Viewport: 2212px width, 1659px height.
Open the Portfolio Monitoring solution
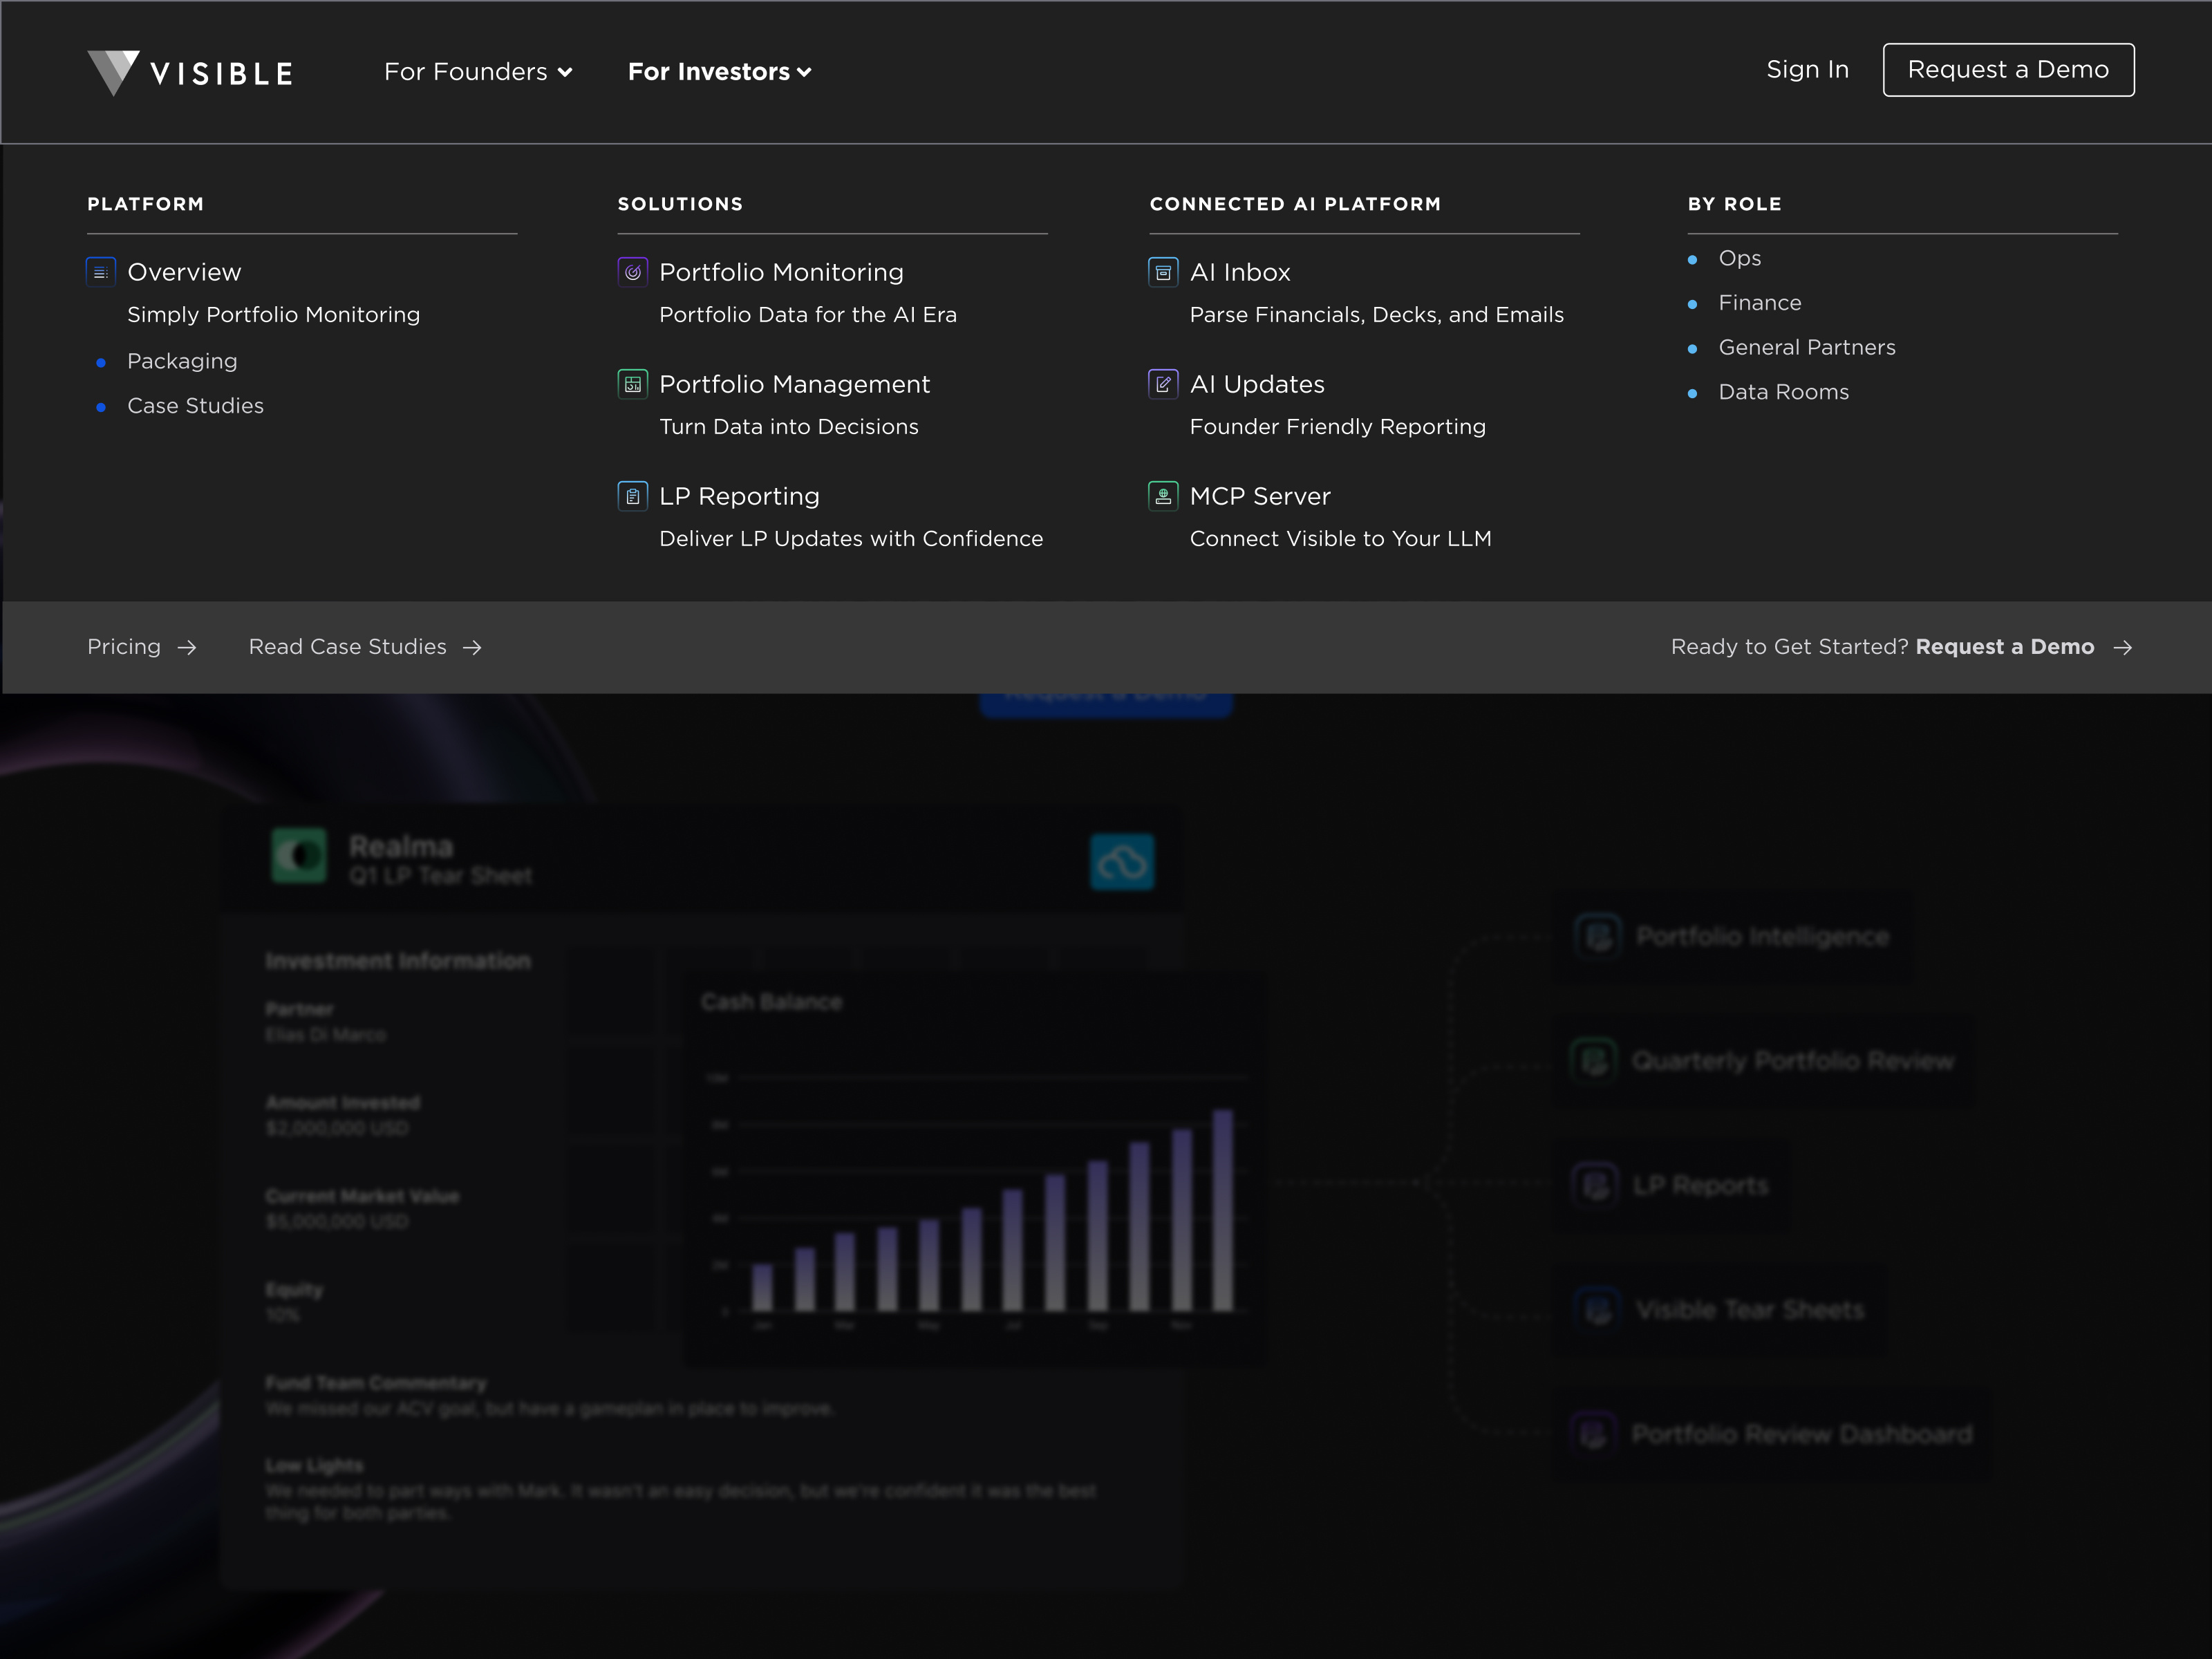click(x=781, y=272)
